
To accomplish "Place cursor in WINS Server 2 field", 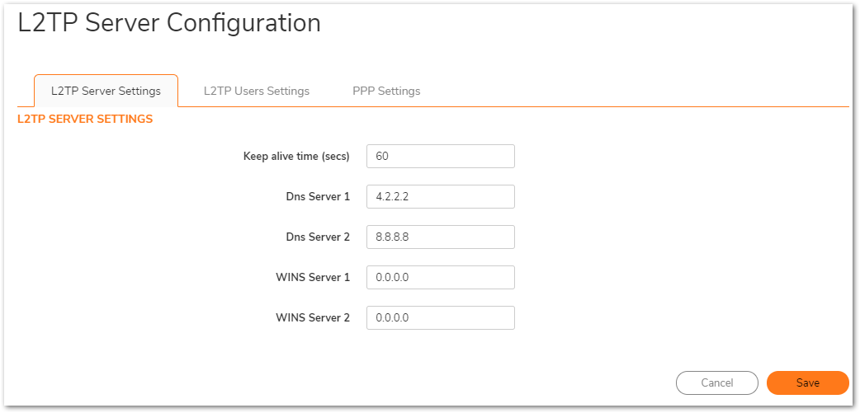I will pos(440,318).
